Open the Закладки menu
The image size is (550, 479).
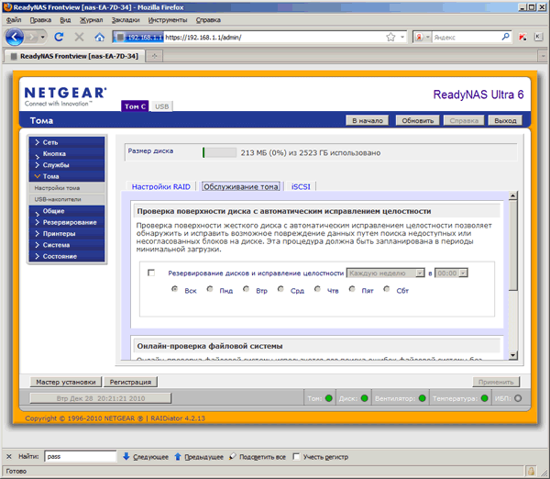pos(126,20)
